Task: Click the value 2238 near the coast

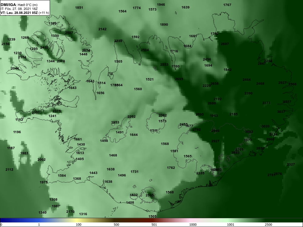Action: (118, 41)
